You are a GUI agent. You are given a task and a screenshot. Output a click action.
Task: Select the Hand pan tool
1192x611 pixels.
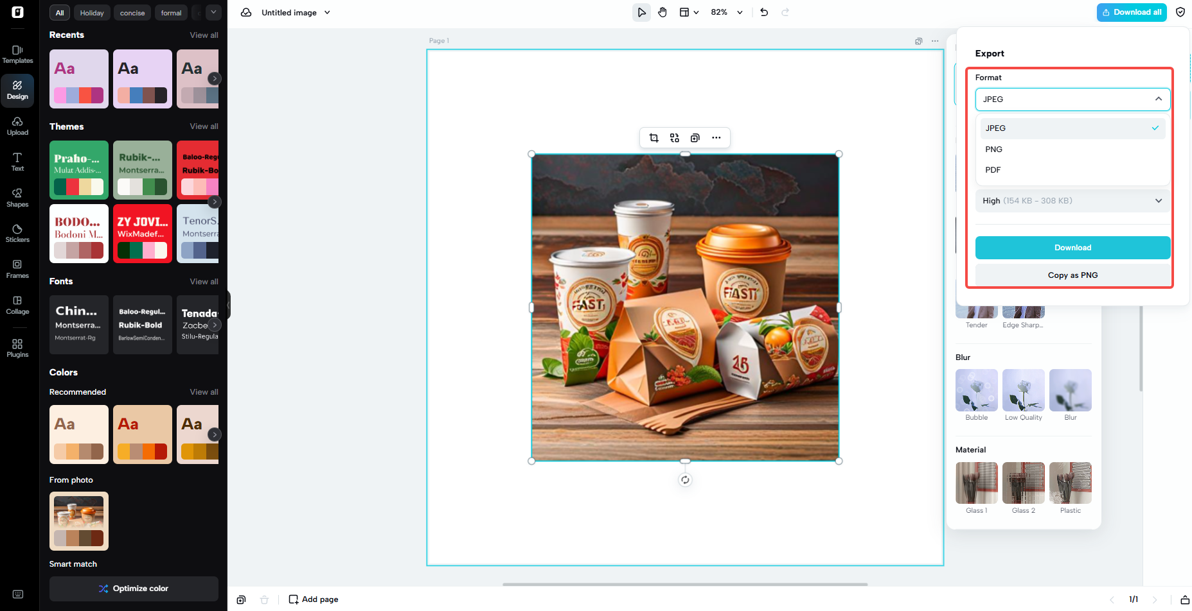pos(663,12)
